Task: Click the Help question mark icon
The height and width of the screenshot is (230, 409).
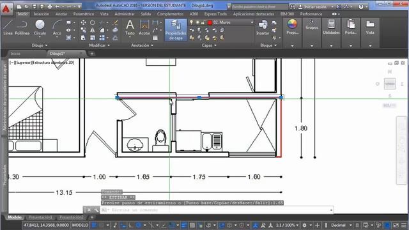Action: click(x=360, y=7)
